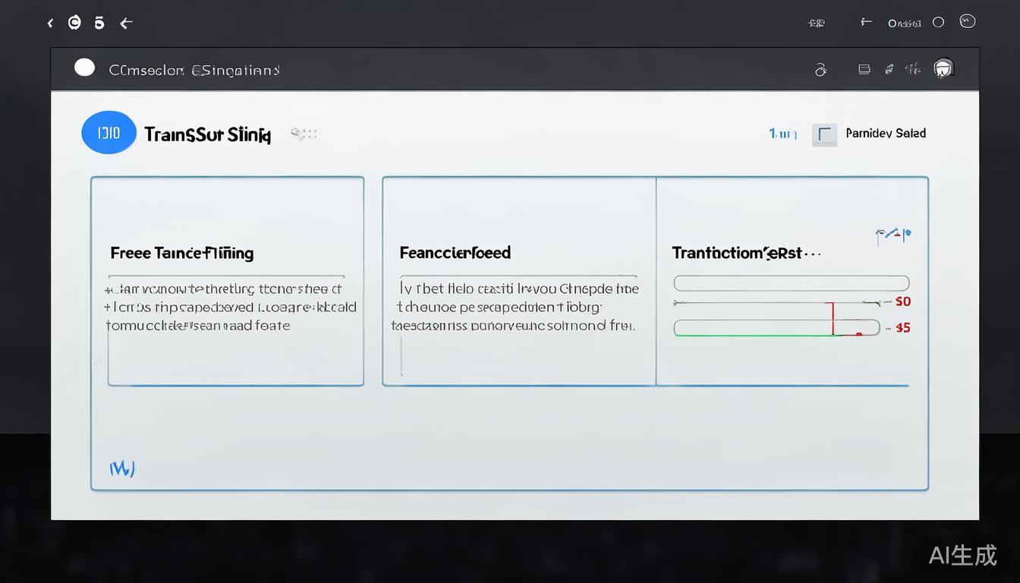Click the left arrow icon in top bar

[x=126, y=24]
